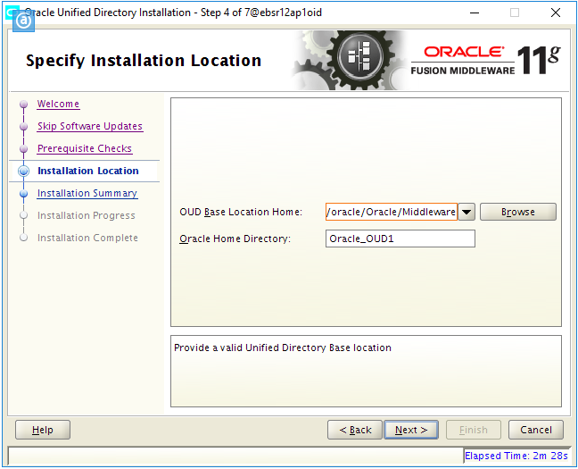
Task: Open the Welcome step link
Action: coord(58,105)
